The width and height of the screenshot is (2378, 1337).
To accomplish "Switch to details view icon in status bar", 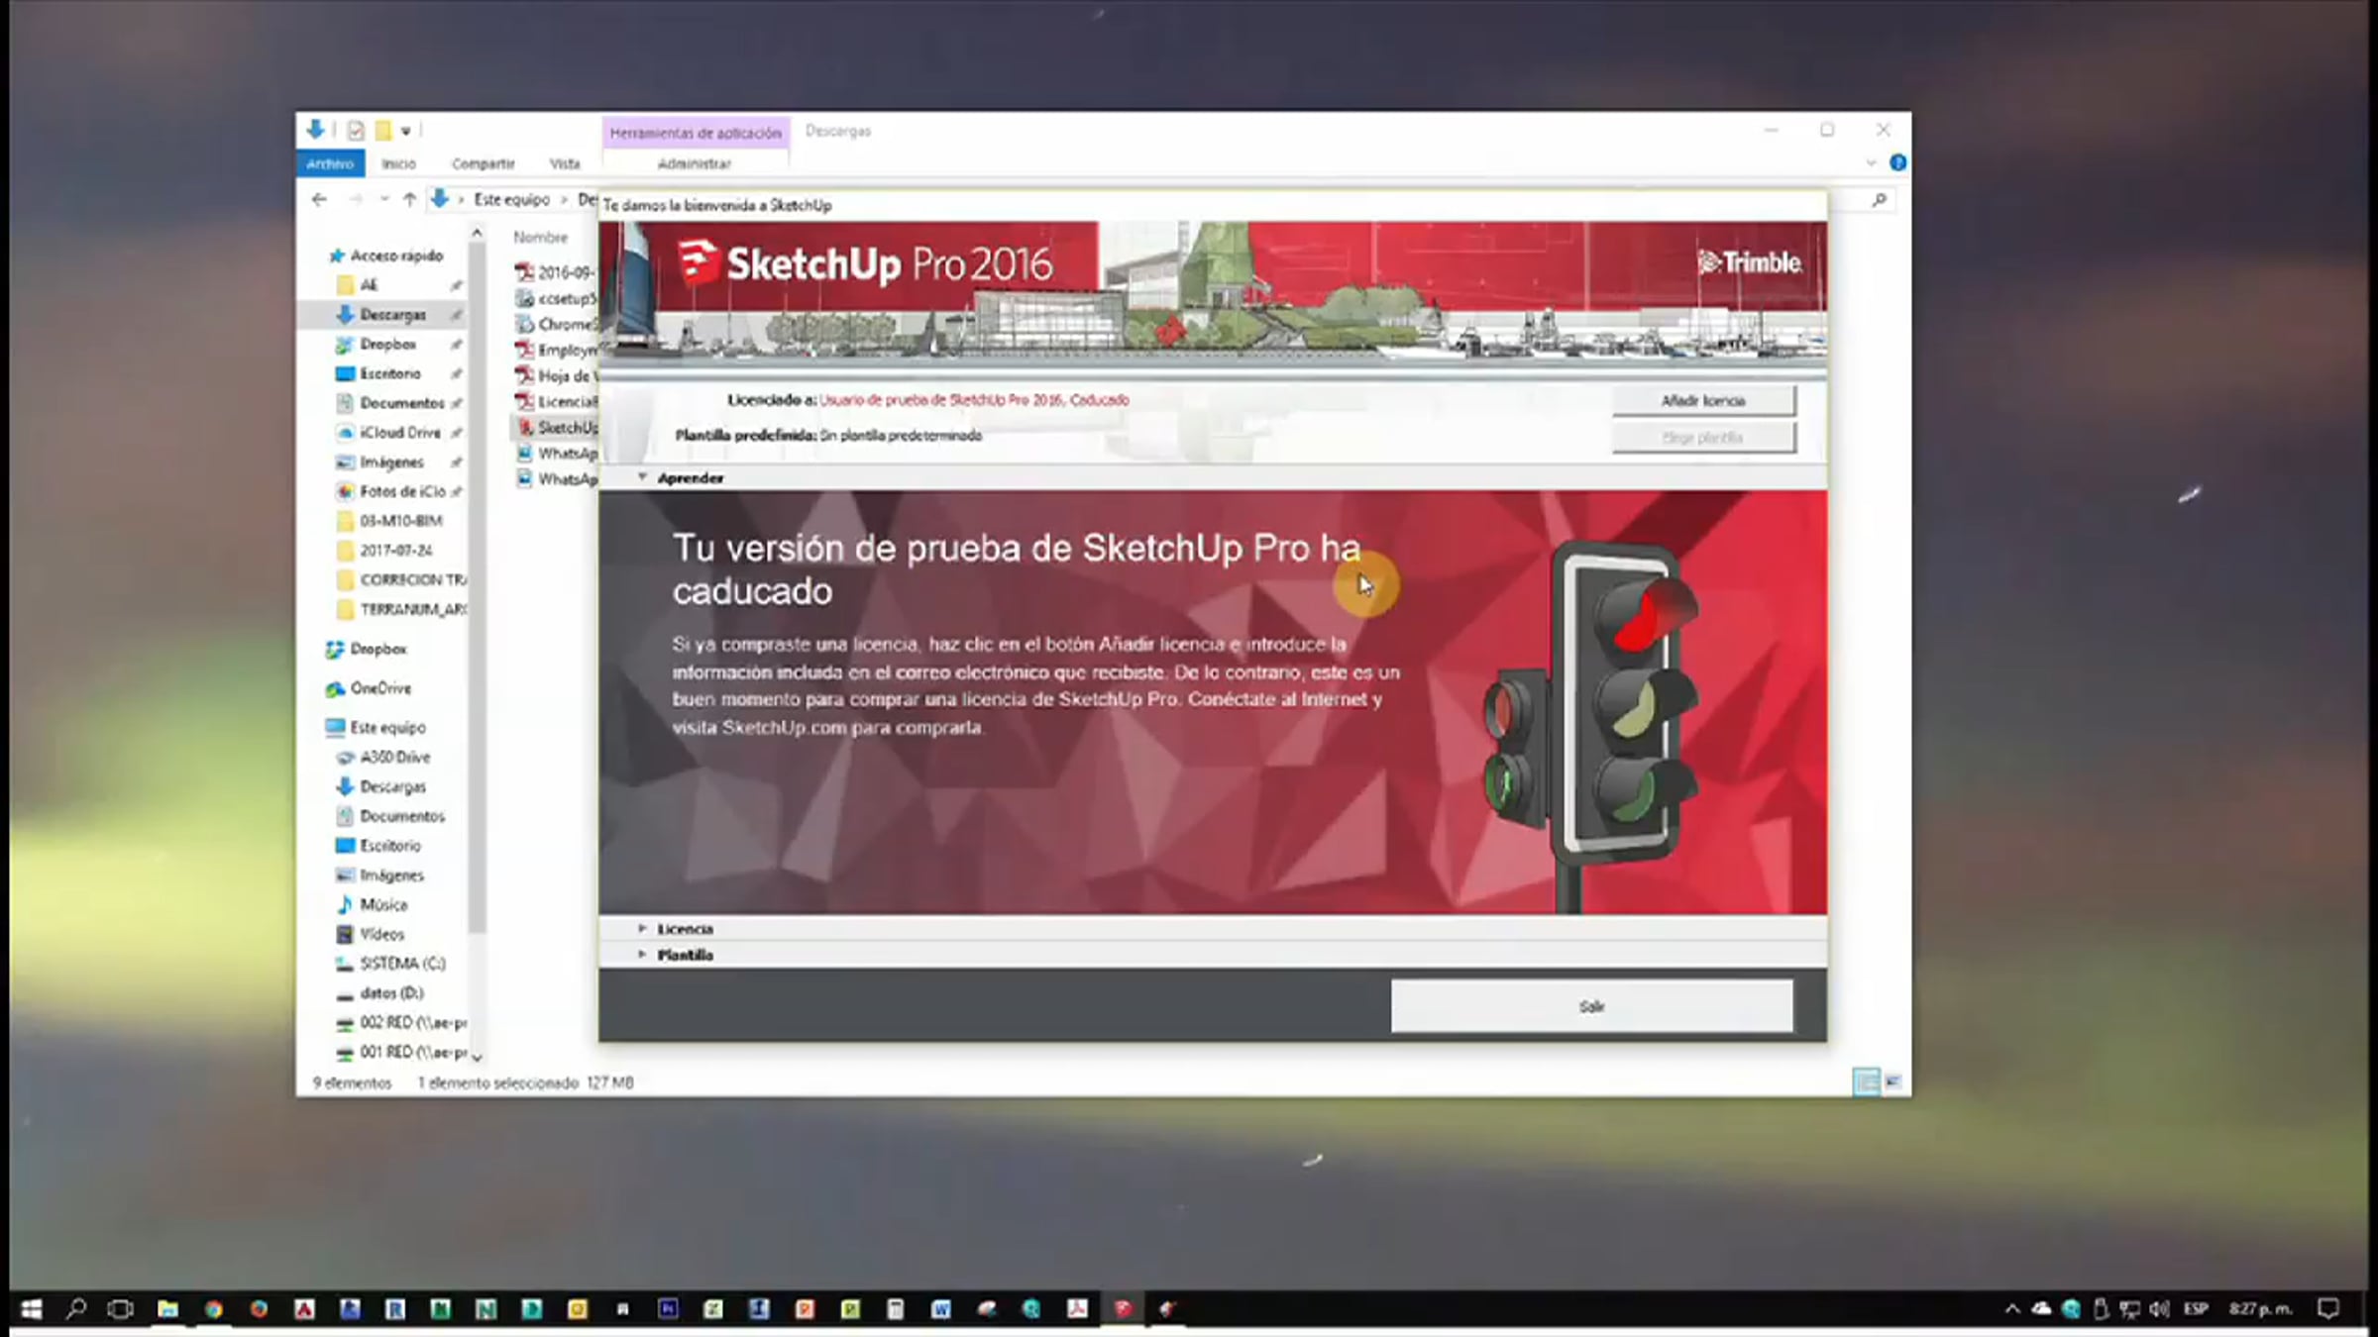I will tap(1865, 1081).
